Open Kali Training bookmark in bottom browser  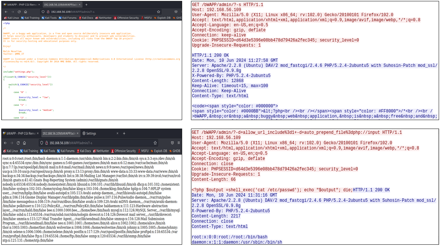29,151
